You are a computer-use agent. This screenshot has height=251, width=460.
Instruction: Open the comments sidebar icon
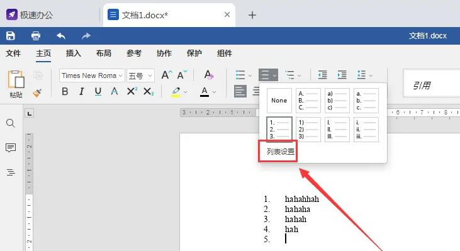11,148
